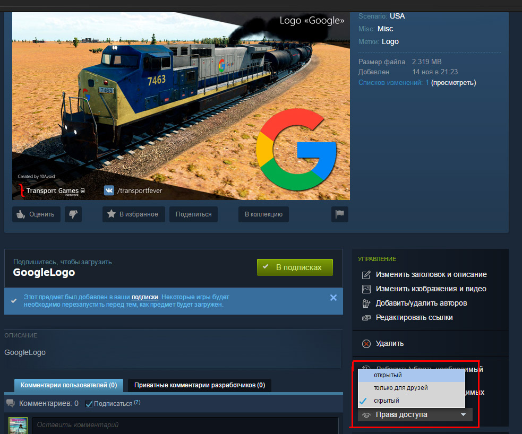The image size is (522, 434).
Task: Click the USA scenario tag
Action: point(397,16)
